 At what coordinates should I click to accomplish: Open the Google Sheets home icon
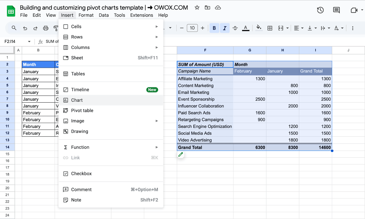point(11,11)
